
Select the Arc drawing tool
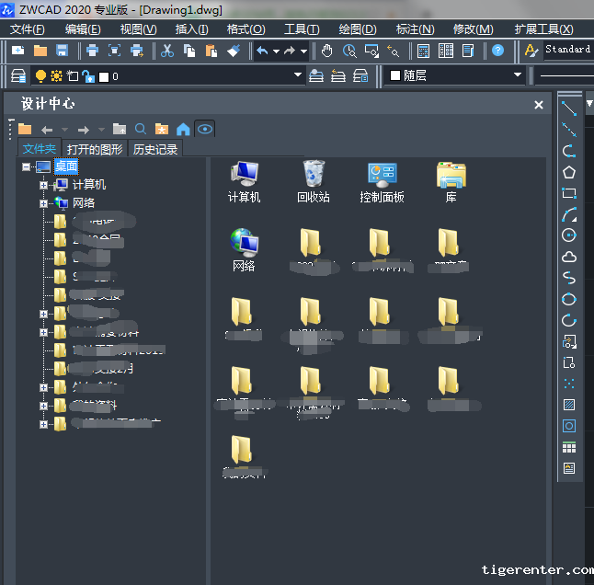pyautogui.click(x=568, y=214)
